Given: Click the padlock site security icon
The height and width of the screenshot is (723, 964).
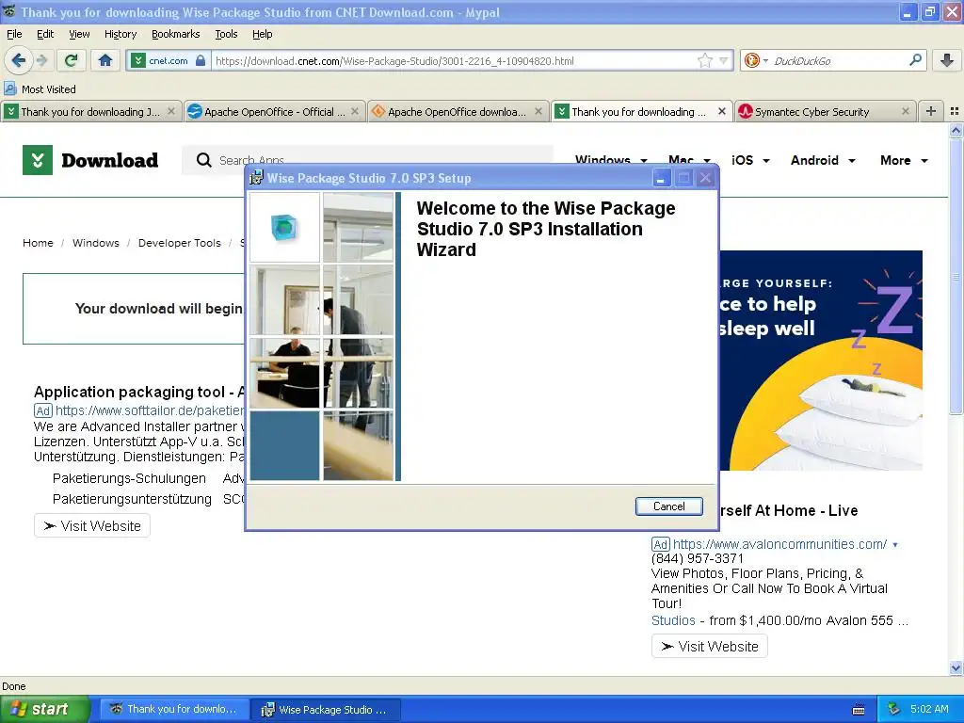Looking at the screenshot, I should pos(201,60).
